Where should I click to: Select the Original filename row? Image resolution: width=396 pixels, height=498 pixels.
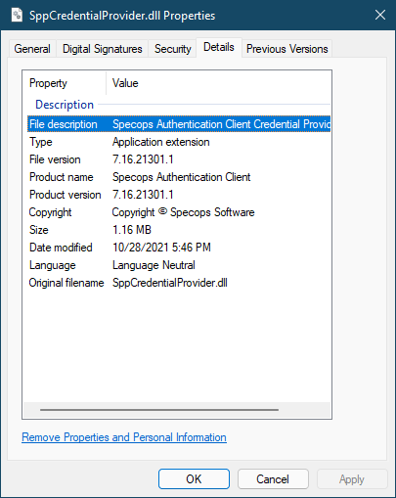[x=179, y=283]
